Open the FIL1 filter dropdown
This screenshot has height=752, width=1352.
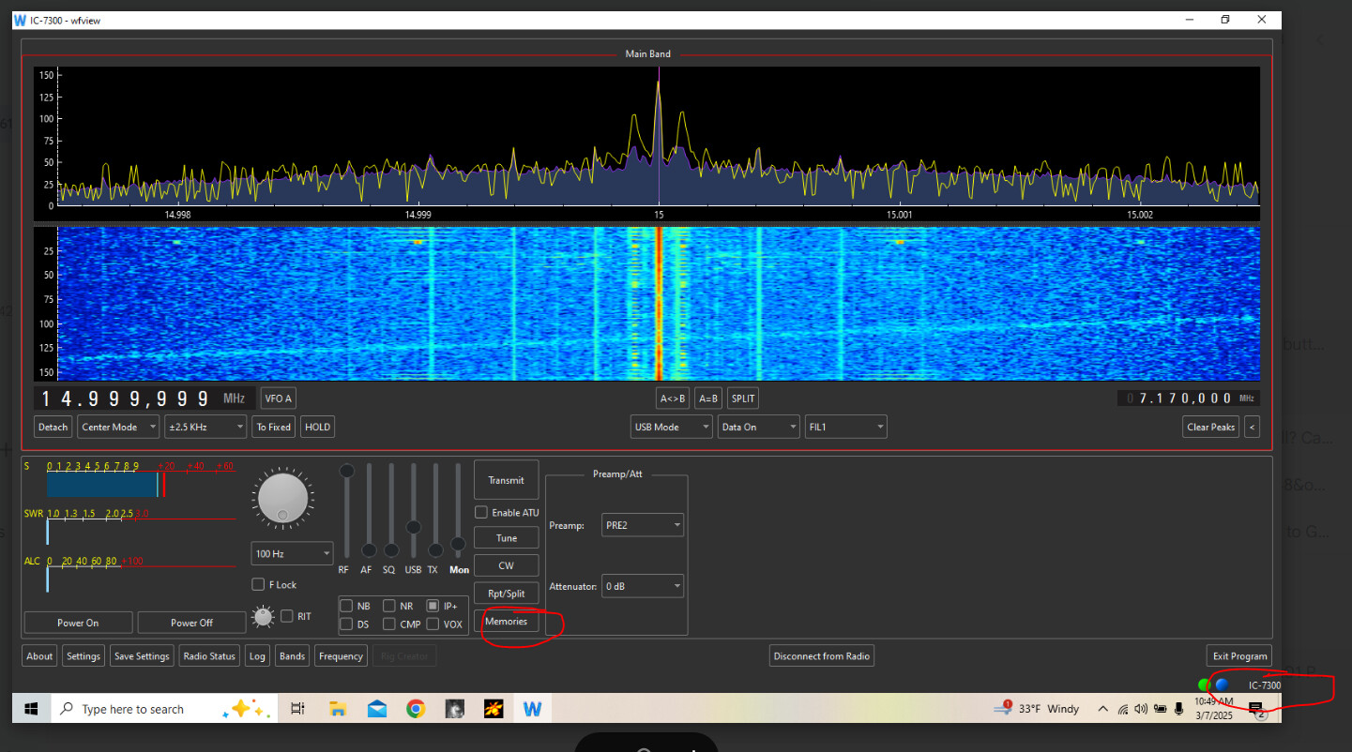pyautogui.click(x=845, y=427)
